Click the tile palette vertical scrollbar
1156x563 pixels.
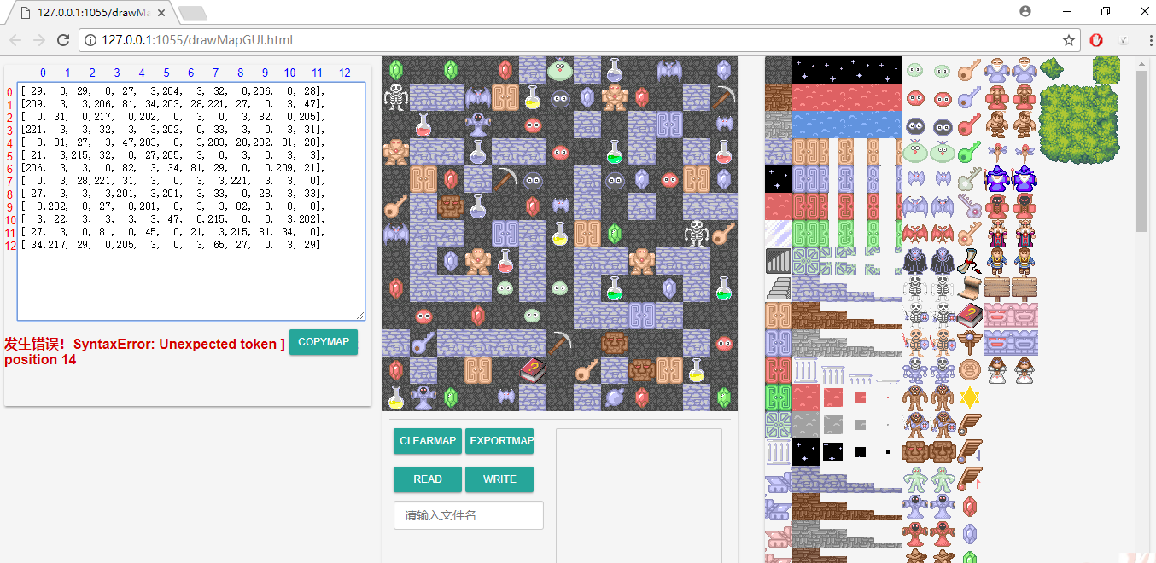[x=1141, y=154]
